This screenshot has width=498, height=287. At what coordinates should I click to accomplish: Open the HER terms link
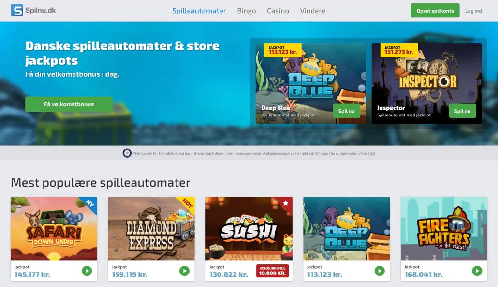click(372, 153)
